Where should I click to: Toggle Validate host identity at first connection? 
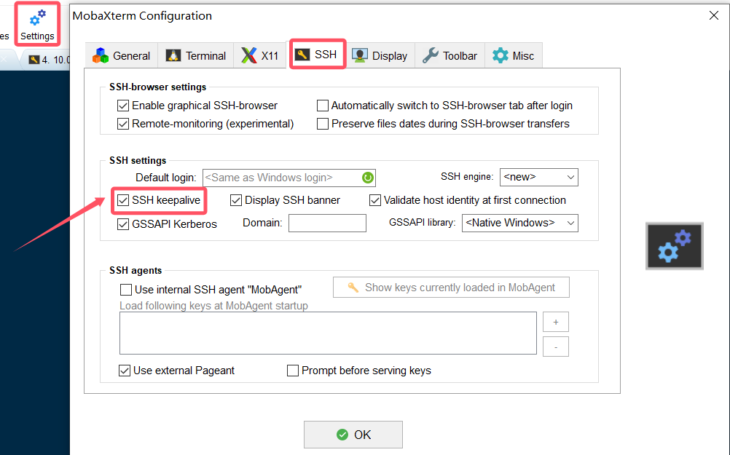pyautogui.click(x=375, y=200)
